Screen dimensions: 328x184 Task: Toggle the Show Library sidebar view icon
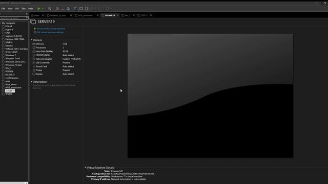click(76, 9)
